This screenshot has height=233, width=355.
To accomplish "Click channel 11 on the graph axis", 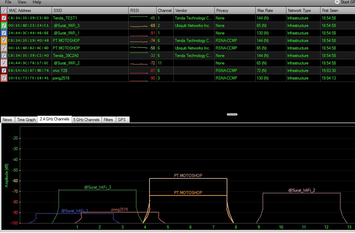I will click(x=303, y=227).
